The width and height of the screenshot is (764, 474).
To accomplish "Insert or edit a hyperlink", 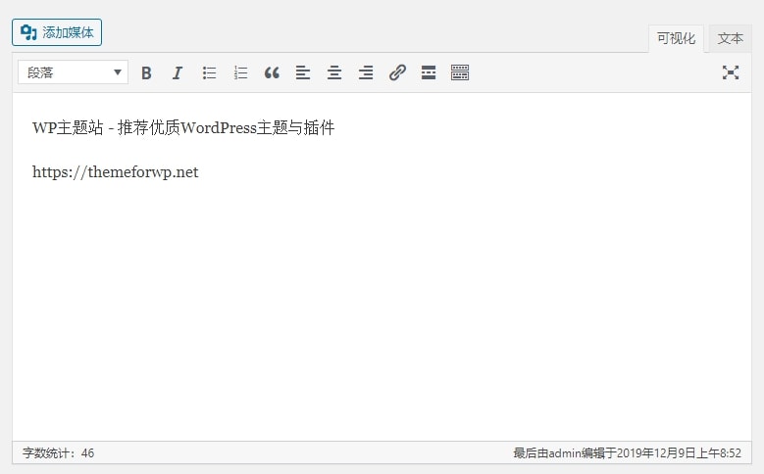I will coord(397,72).
